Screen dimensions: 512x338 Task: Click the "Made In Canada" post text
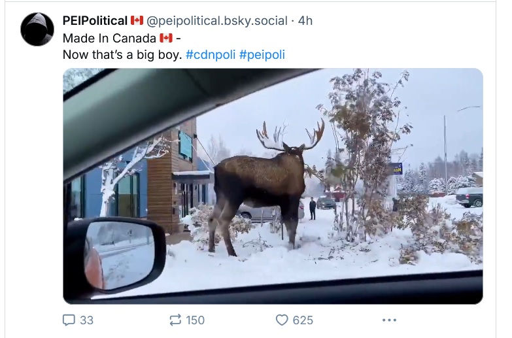[x=105, y=38]
